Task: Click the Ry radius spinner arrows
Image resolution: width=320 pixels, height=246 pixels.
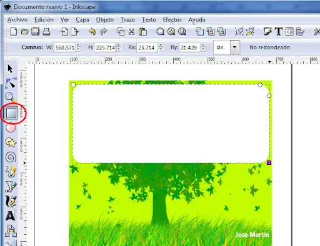Action: coord(203,47)
